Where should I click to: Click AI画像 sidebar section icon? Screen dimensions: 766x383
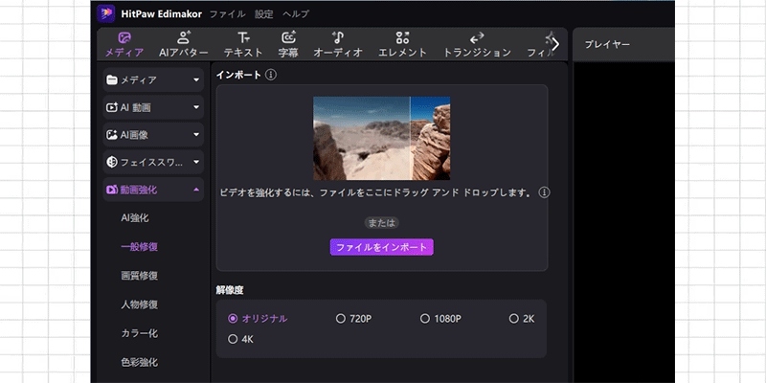coord(112,134)
